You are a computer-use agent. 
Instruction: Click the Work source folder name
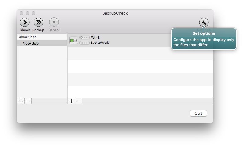pyautogui.click(x=96, y=37)
